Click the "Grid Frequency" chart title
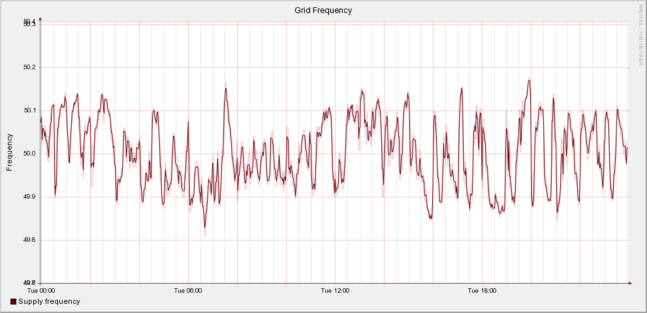Image resolution: width=647 pixels, height=313 pixels. coord(323,10)
